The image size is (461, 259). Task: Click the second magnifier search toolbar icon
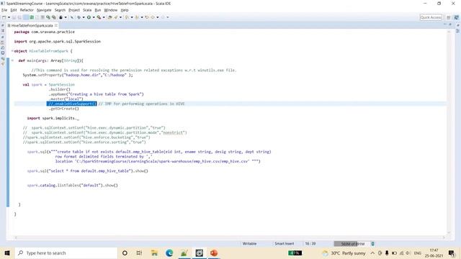click(54, 17)
